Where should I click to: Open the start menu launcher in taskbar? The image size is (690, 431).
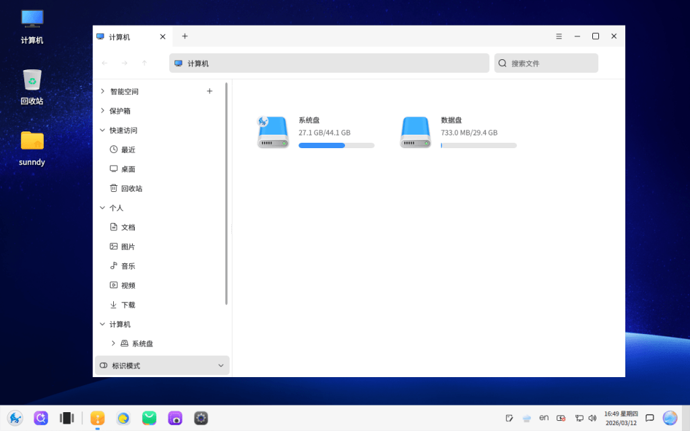[x=15, y=418]
